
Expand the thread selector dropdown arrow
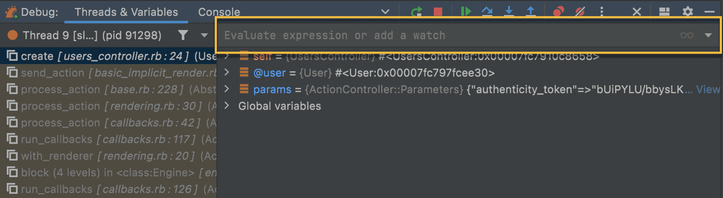pyautogui.click(x=204, y=36)
